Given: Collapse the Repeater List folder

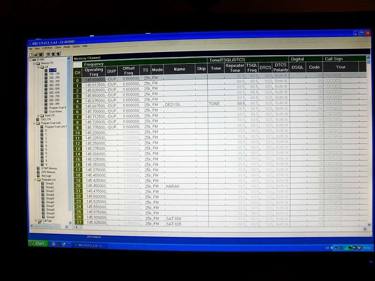Looking at the screenshot, I should pyautogui.click(x=34, y=179).
